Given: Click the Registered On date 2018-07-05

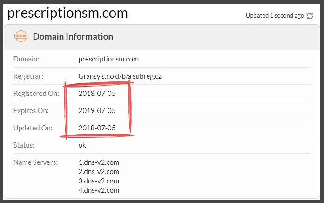Looking at the screenshot, I should 97,94.
